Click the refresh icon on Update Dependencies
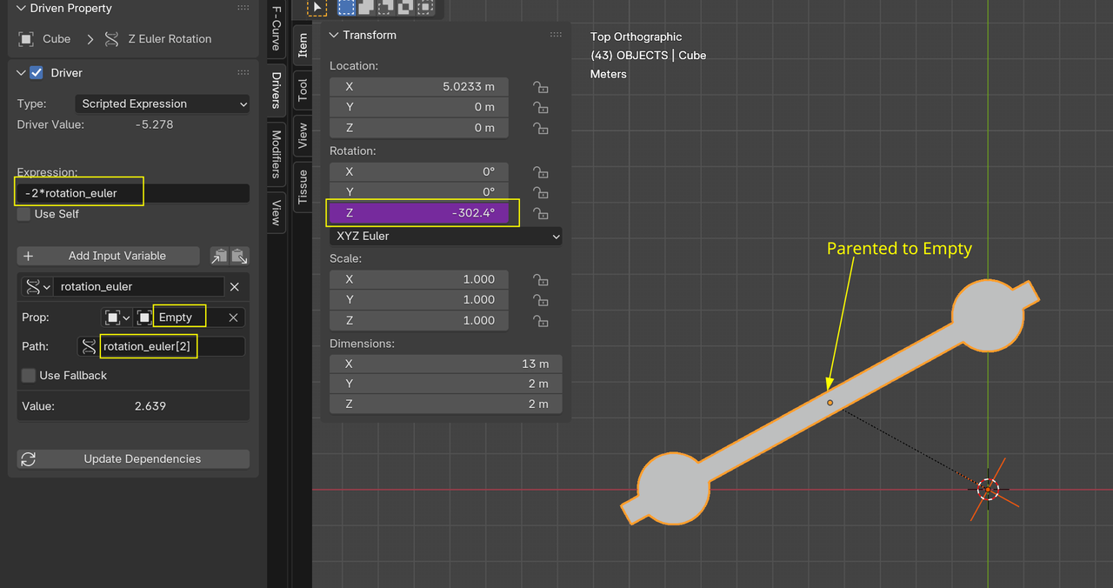The image size is (1113, 588). coord(28,459)
